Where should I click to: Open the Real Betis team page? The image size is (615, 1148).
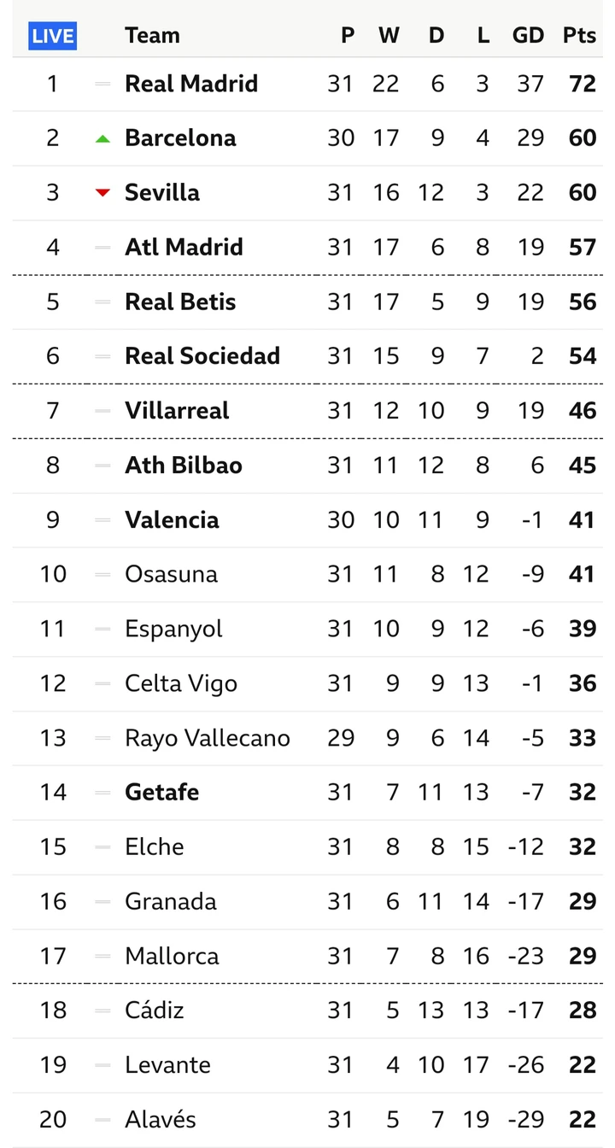pos(180,302)
